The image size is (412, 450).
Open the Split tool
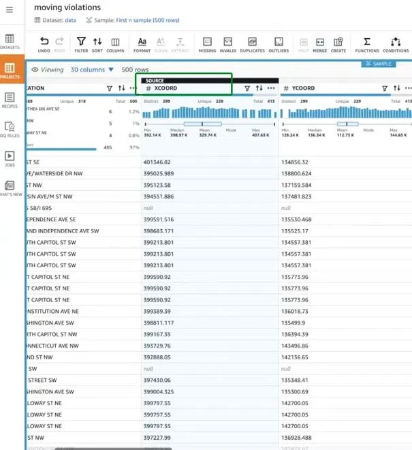[x=304, y=44]
